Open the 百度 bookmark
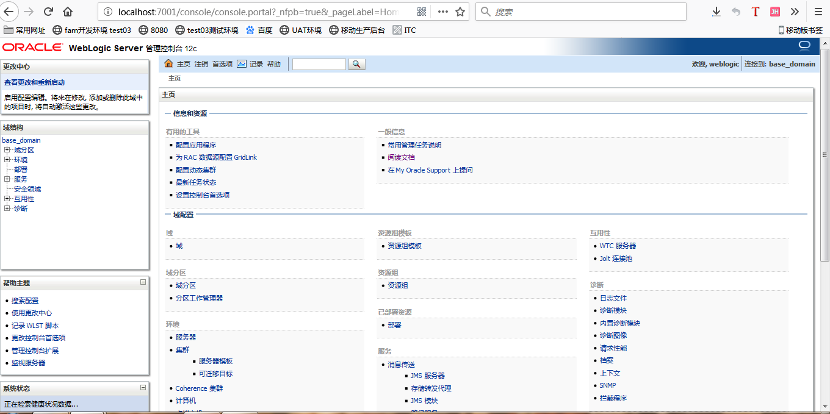 [x=259, y=30]
